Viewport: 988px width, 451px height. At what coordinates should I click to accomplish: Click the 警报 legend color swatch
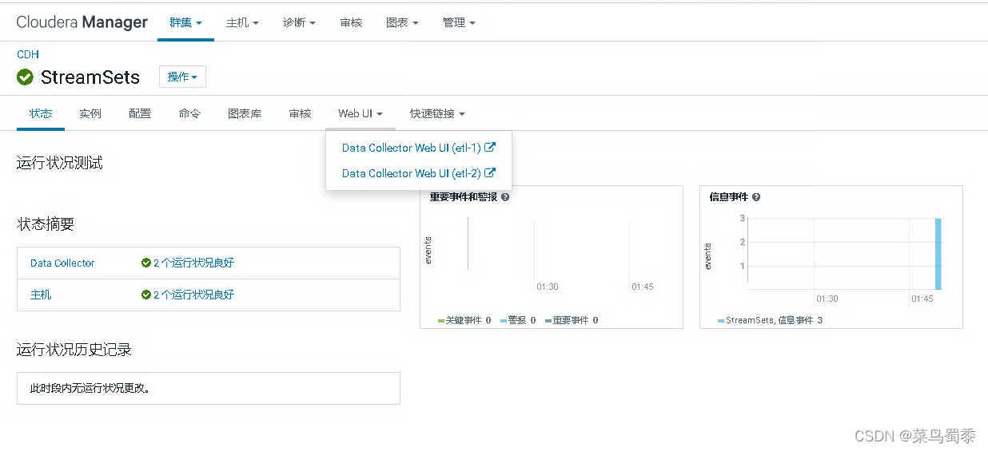504,320
